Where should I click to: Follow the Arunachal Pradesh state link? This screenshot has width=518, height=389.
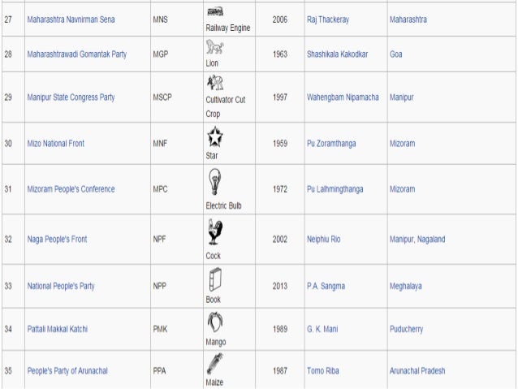point(417,371)
